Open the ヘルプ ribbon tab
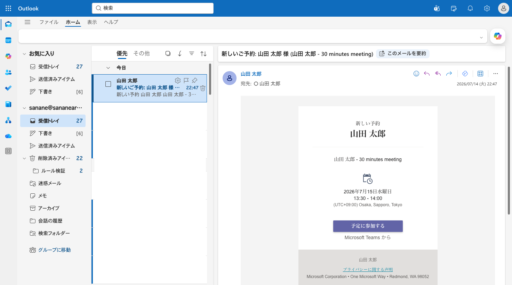 pyautogui.click(x=111, y=22)
